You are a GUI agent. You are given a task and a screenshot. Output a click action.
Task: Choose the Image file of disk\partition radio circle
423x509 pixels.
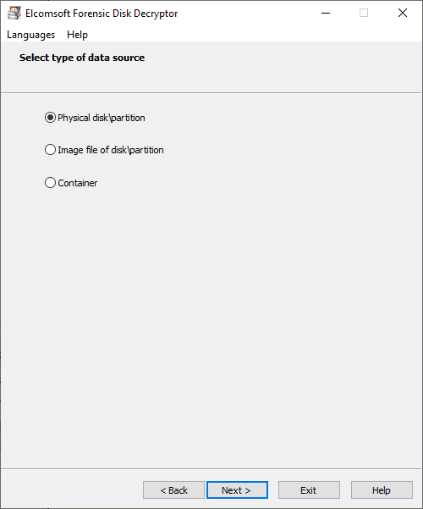(50, 150)
